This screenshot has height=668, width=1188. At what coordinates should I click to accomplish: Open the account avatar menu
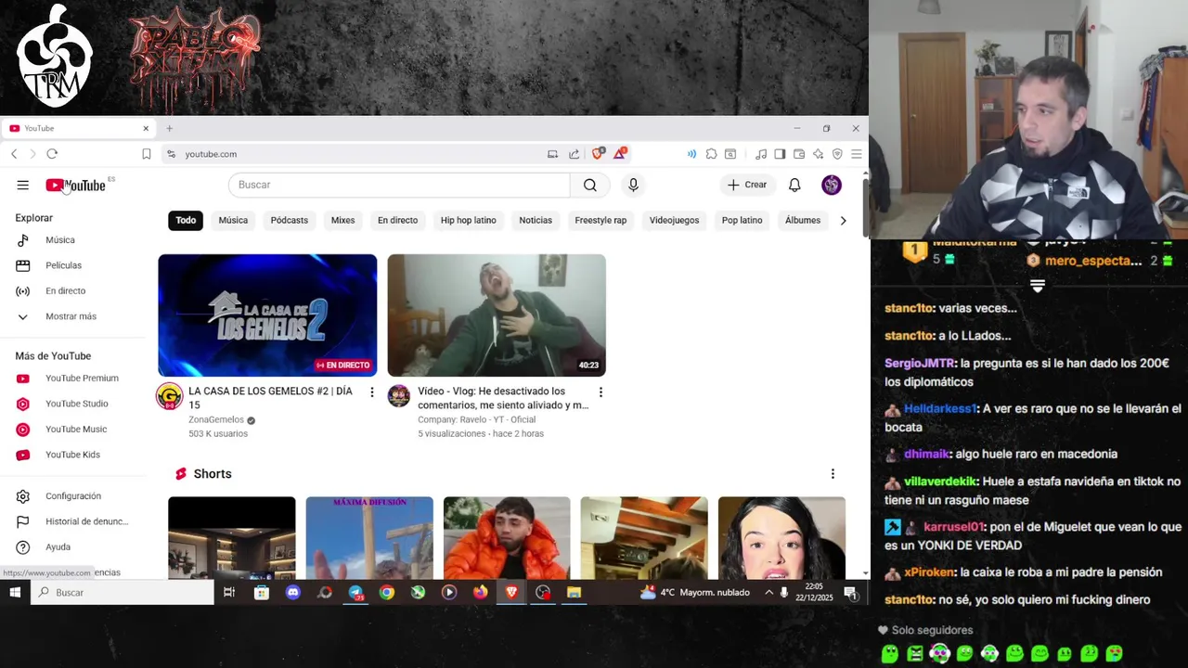[832, 185]
